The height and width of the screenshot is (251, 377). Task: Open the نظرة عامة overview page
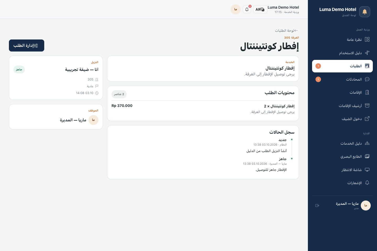click(x=342, y=39)
